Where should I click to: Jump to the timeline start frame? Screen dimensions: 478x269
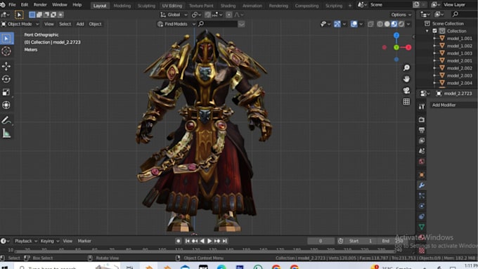187,241
